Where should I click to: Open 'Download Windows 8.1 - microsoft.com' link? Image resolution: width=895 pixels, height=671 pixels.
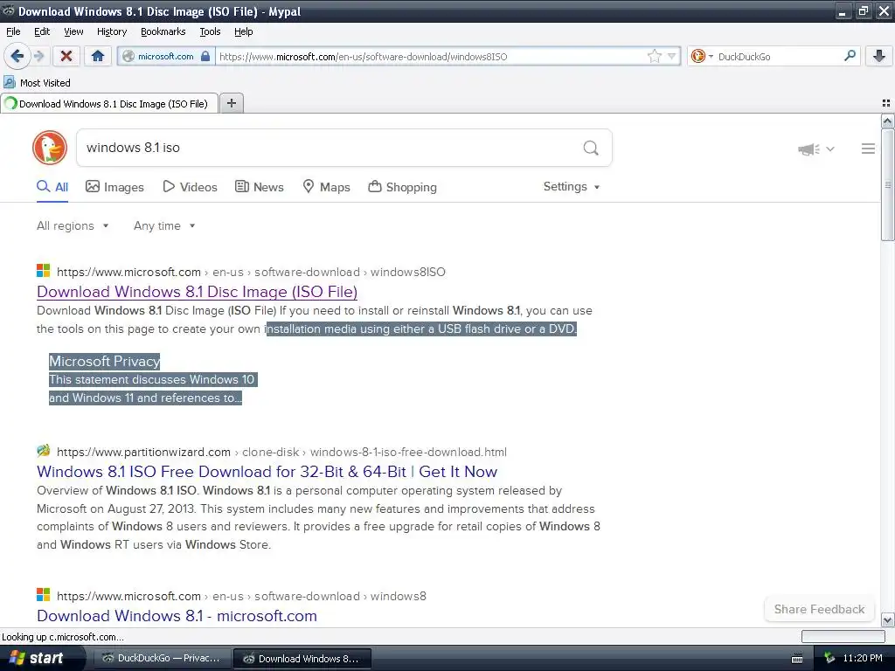coord(177,616)
